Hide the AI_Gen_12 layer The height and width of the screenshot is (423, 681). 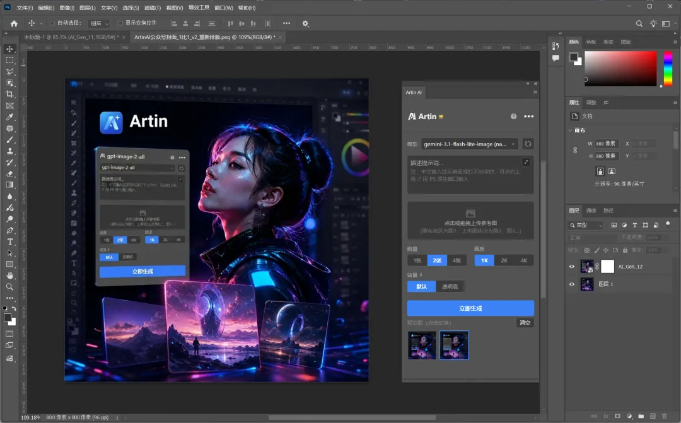click(x=571, y=267)
